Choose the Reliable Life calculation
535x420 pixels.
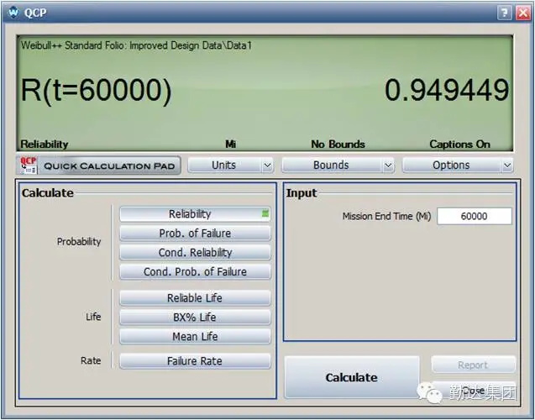coord(195,298)
